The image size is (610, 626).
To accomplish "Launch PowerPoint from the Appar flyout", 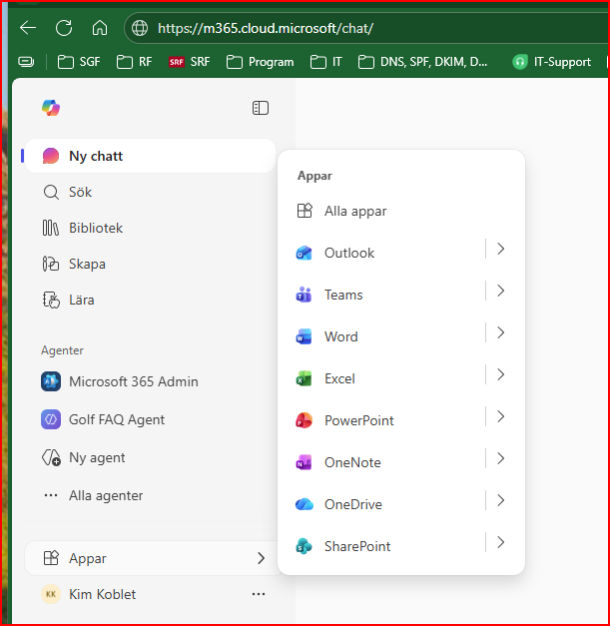I will tap(385, 420).
